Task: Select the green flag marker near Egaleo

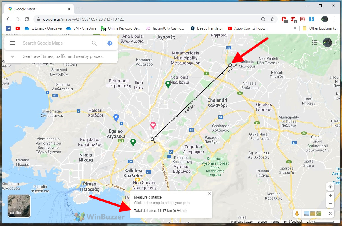Action: tap(133, 142)
